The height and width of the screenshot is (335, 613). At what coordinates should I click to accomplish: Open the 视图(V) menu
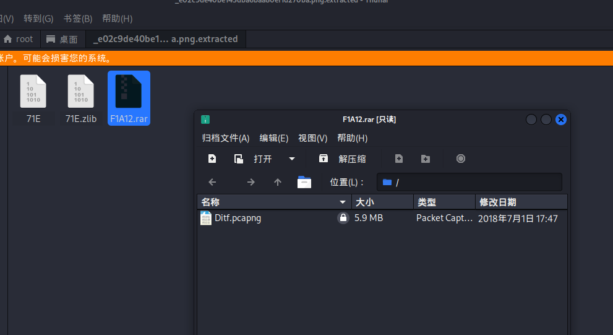click(x=312, y=138)
